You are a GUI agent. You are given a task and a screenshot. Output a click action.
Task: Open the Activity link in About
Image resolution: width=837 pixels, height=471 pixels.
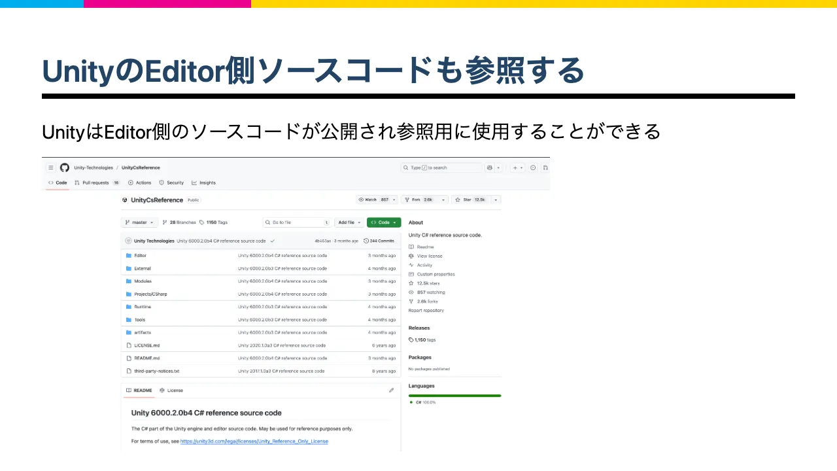[x=420, y=265]
